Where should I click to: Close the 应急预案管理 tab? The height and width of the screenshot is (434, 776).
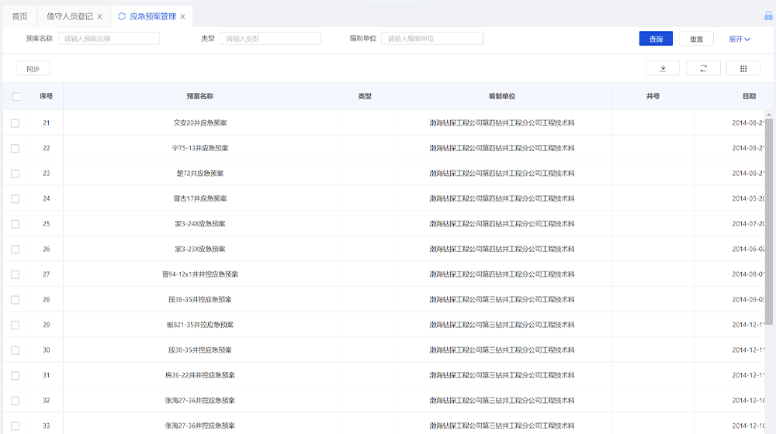(182, 16)
